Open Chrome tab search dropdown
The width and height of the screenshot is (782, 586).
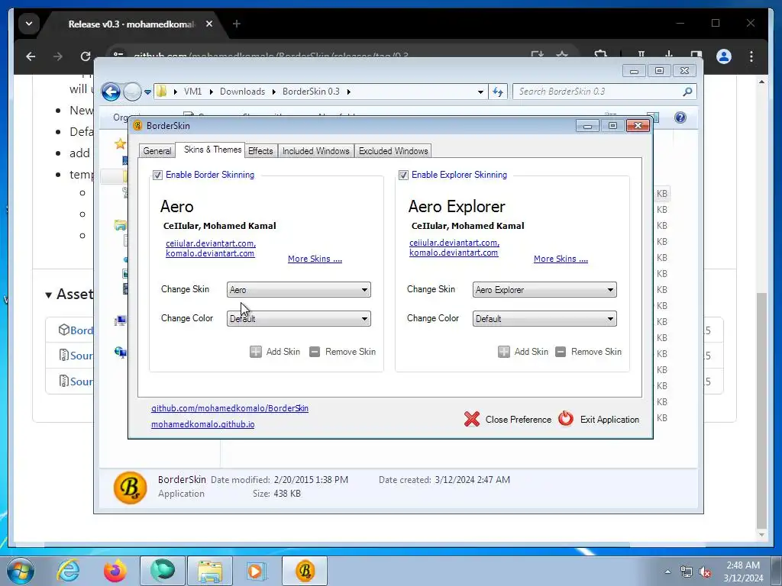point(29,24)
